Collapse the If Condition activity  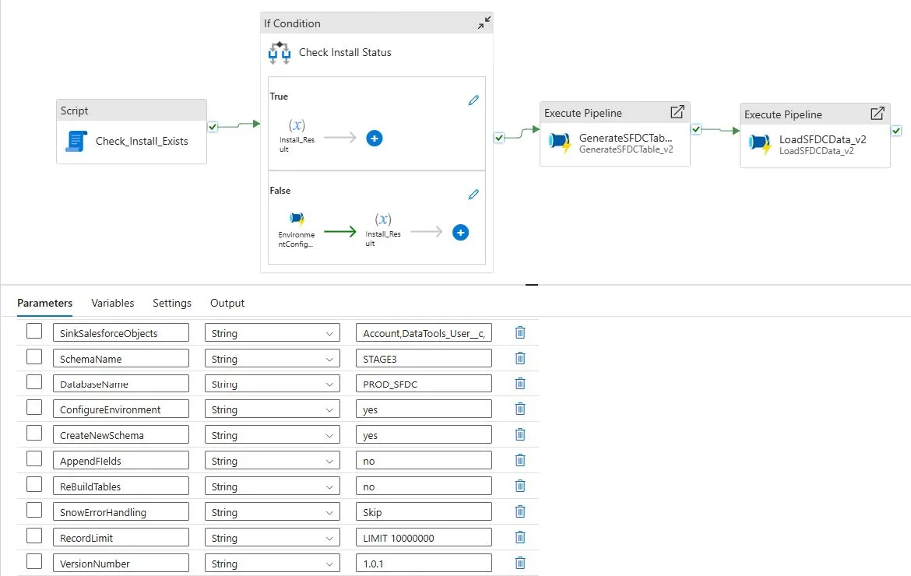[x=483, y=23]
